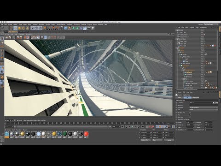Click the Apply button in Coordinates
Viewport: 221px width, 166px height.
coord(169,140)
